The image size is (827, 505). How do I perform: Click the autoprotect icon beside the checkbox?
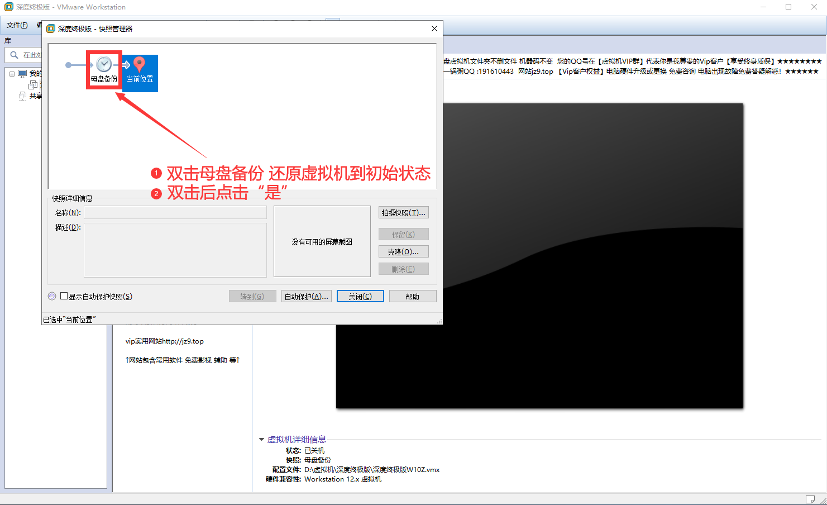(52, 296)
